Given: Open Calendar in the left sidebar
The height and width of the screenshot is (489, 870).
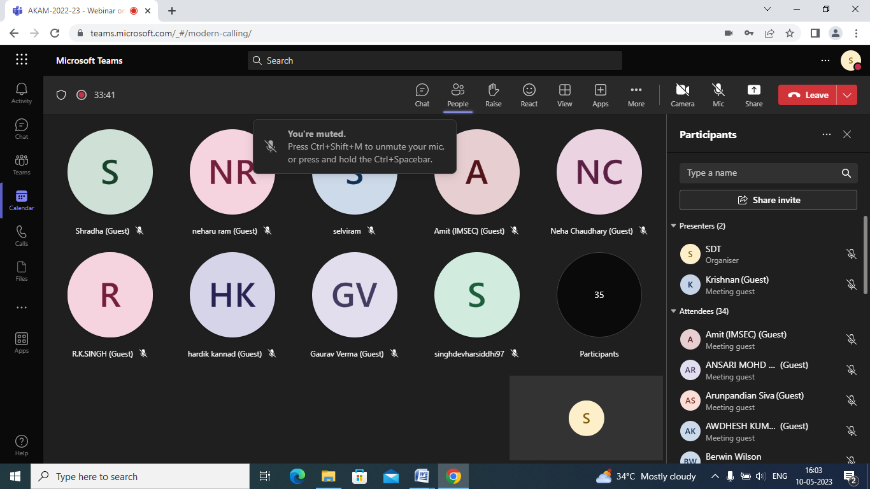Looking at the screenshot, I should tap(22, 200).
